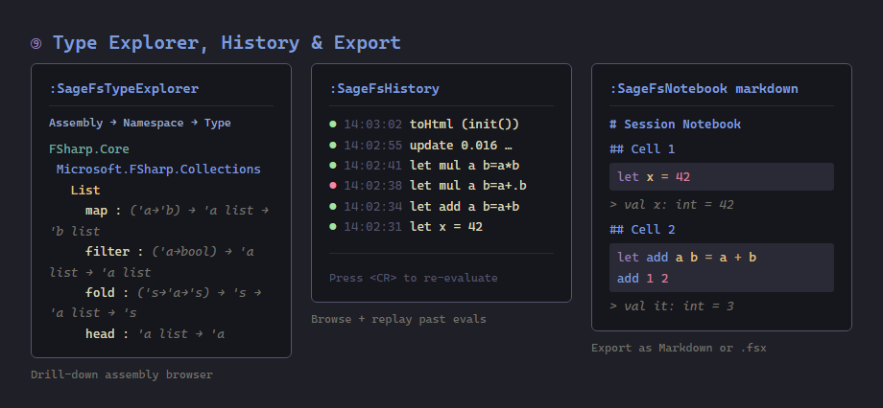Select the filter function entry
The width and height of the screenshot is (883, 408).
point(152,261)
